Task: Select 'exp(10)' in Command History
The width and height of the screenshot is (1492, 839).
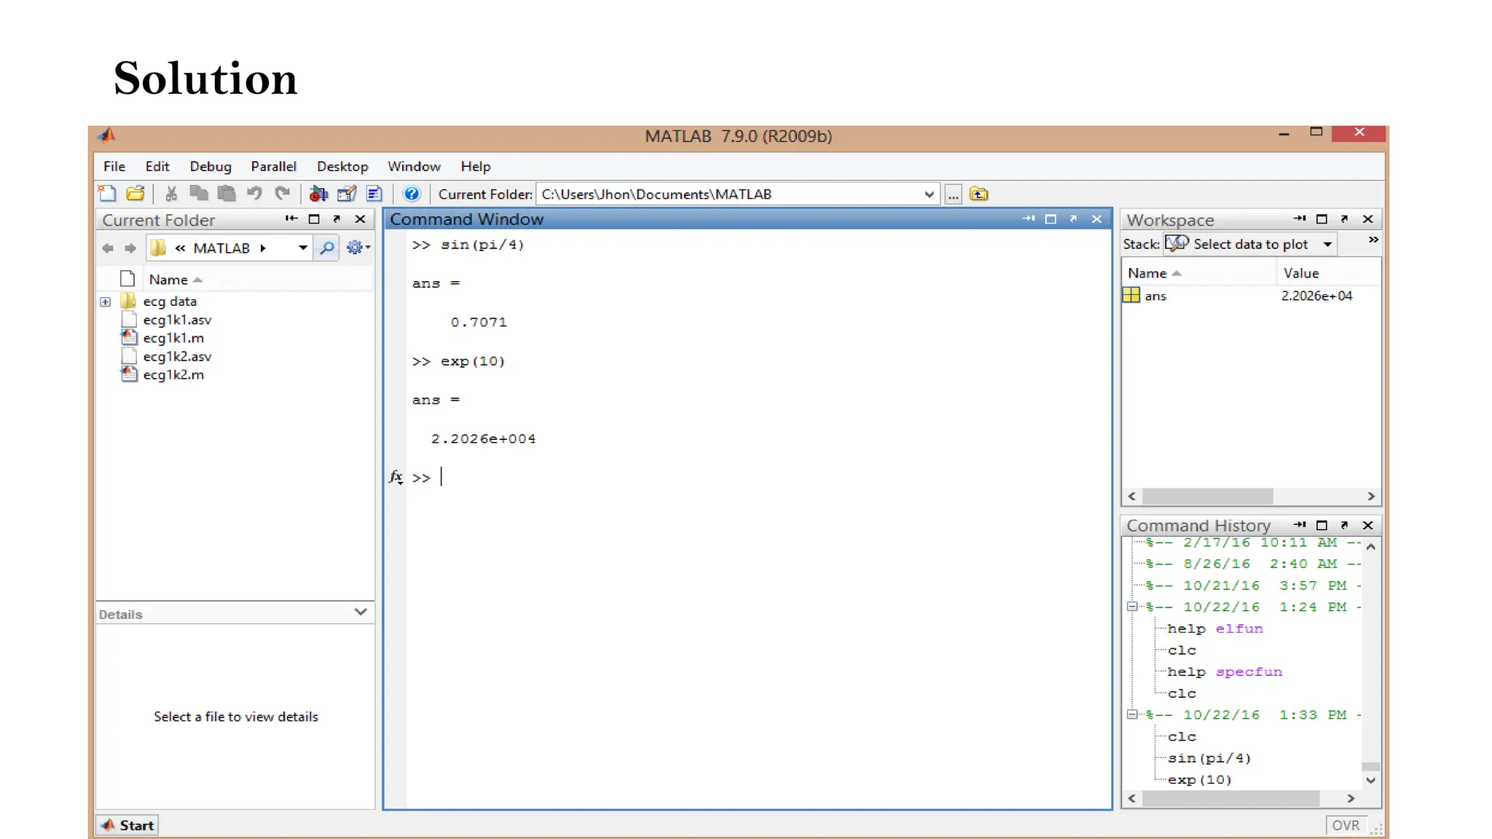Action: 1200,779
